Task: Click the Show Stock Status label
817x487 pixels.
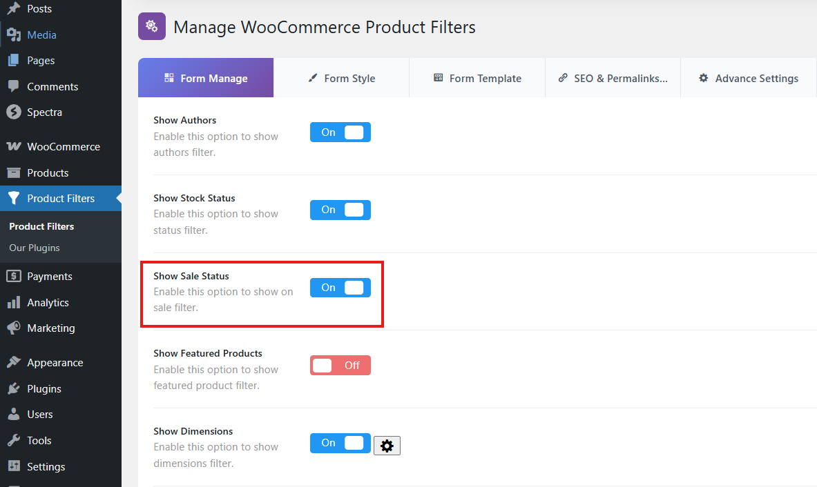Action: tap(194, 198)
